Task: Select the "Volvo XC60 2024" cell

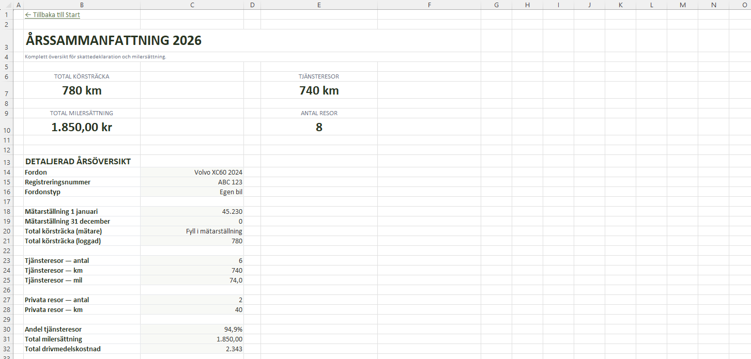Action: tap(192, 173)
